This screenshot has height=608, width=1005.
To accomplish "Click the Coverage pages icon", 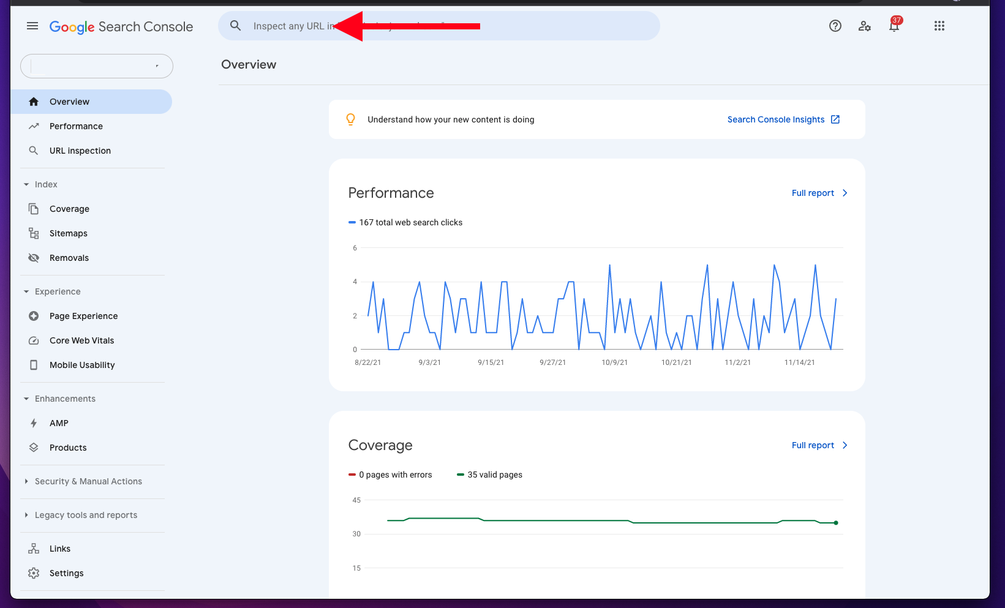I will point(34,209).
